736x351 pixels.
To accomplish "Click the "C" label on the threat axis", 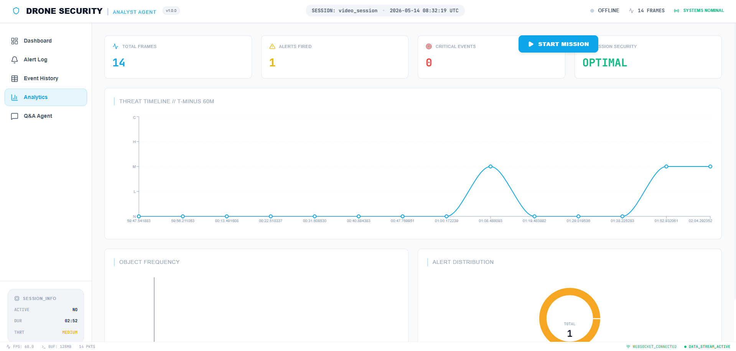I will tap(134, 117).
